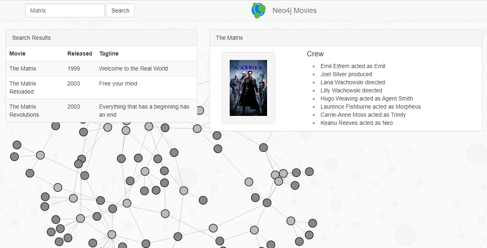Image resolution: width=487 pixels, height=248 pixels.
Task: Click the Released column header
Action: pyautogui.click(x=80, y=53)
